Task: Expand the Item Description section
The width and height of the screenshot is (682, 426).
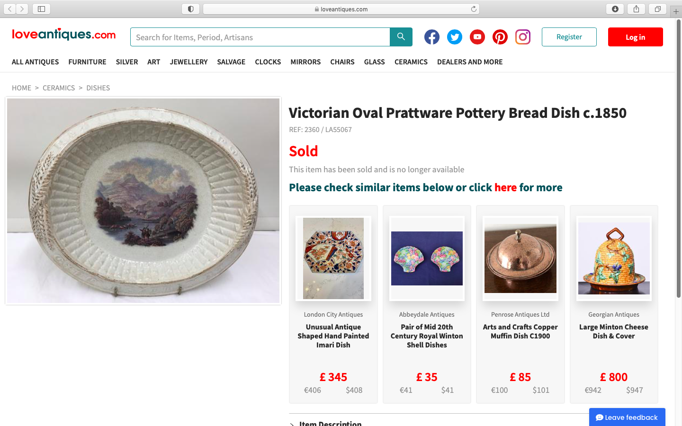Action: (330, 423)
